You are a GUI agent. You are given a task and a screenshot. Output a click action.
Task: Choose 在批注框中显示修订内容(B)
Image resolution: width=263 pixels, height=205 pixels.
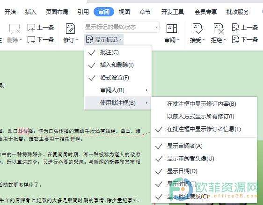click(204, 104)
